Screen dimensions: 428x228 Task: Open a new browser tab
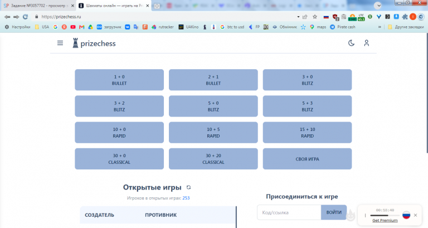click(157, 6)
